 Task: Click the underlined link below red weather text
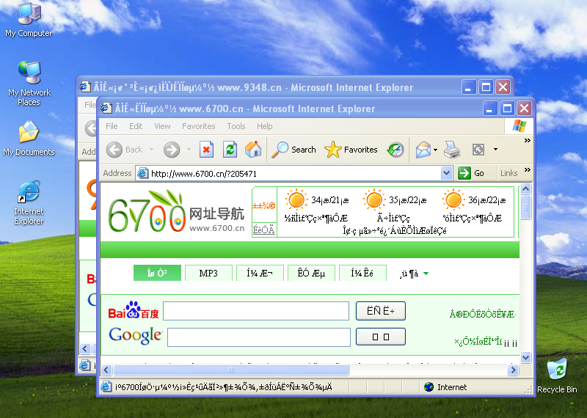coord(263,230)
